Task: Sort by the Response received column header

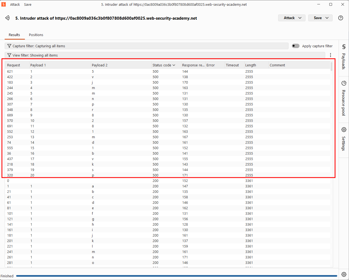Action: (x=193, y=65)
